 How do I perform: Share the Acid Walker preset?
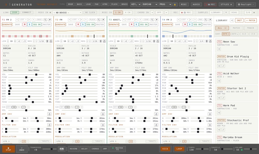click(x=219, y=81)
